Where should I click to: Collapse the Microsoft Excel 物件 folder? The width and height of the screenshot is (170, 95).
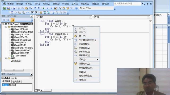pyautogui.click(x=6, y=27)
